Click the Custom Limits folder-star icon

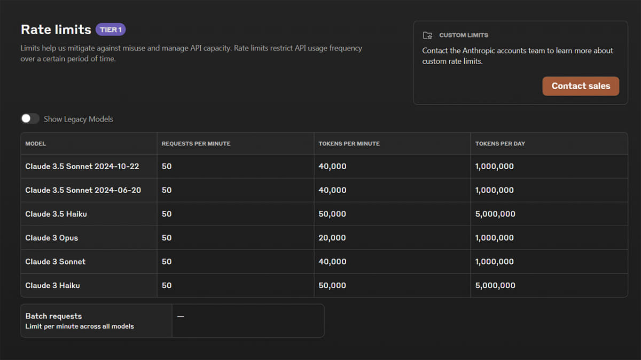pos(427,35)
